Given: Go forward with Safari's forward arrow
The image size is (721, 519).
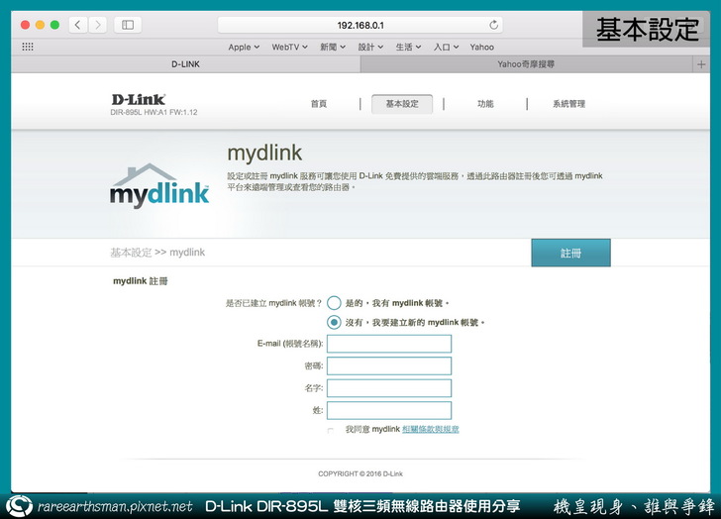Looking at the screenshot, I should [x=97, y=25].
